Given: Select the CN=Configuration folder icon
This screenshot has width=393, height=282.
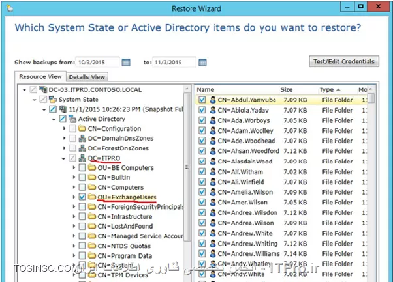Looking at the screenshot, I should [x=82, y=128].
